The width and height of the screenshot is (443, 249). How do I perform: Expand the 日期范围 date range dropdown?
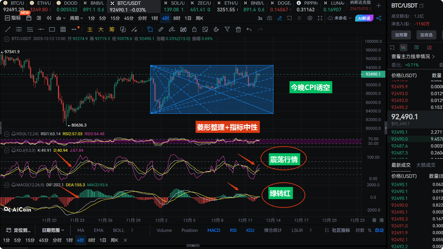pos(53,230)
